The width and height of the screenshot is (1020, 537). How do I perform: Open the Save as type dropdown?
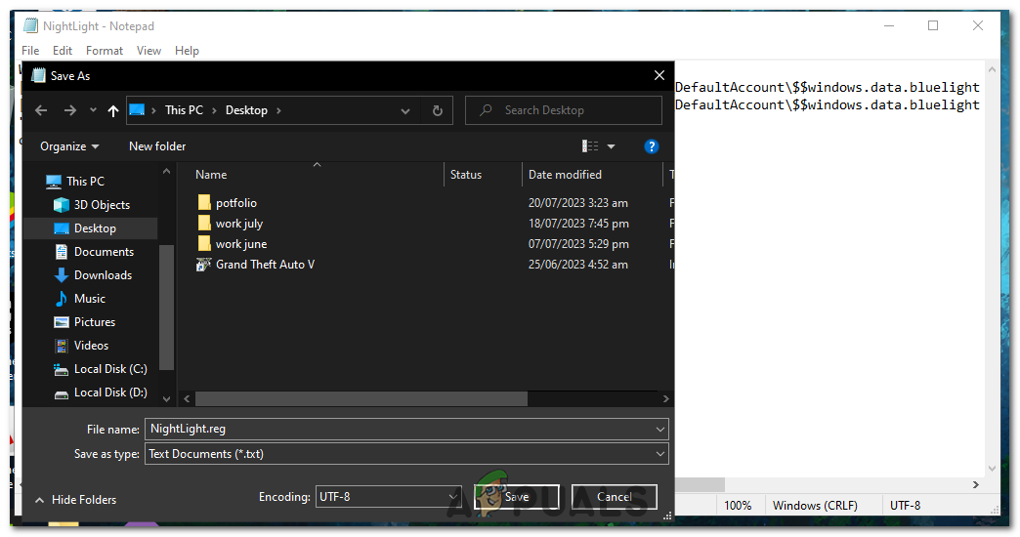click(406, 454)
